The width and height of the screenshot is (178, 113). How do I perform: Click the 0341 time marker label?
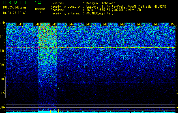(x=19, y=24)
